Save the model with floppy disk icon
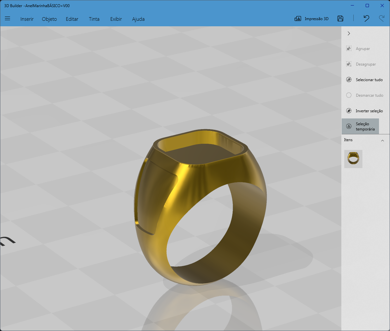Viewport: 390px width, 331px height. point(340,18)
